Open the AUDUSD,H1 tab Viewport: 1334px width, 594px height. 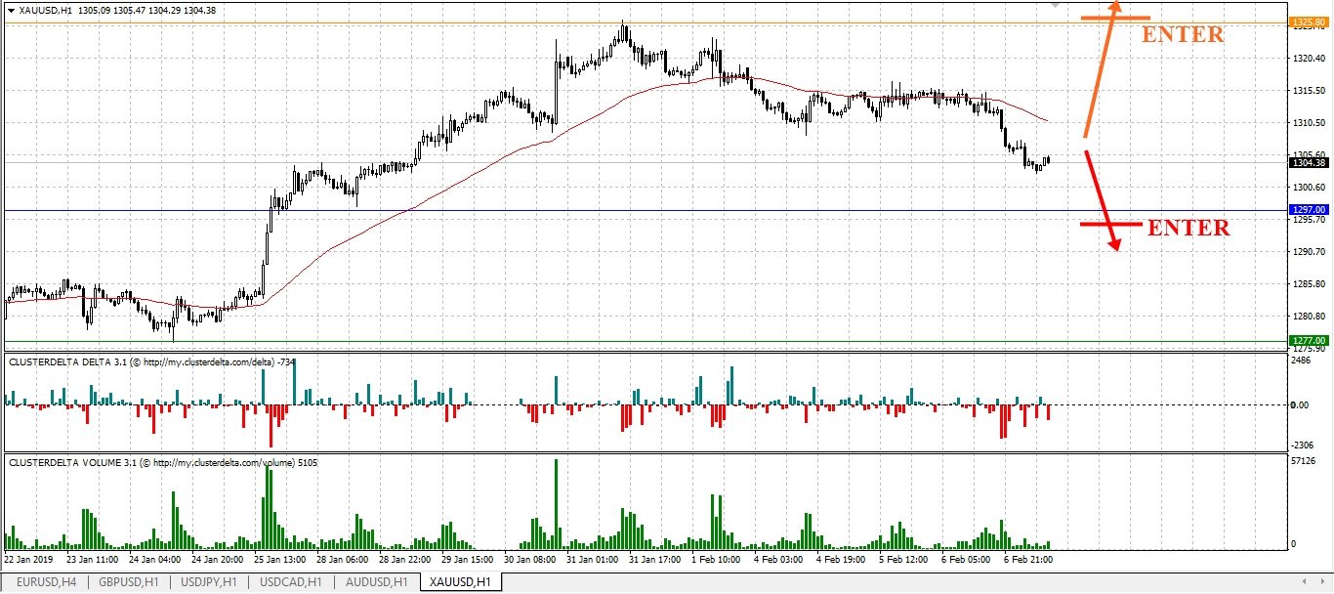(373, 582)
